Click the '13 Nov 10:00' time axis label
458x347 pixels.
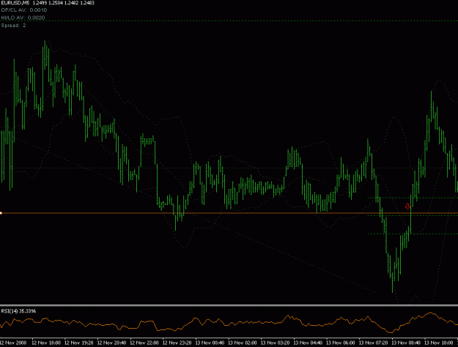[438, 343]
